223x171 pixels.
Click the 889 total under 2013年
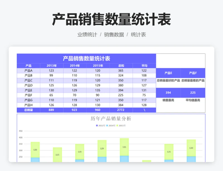coord(51,110)
